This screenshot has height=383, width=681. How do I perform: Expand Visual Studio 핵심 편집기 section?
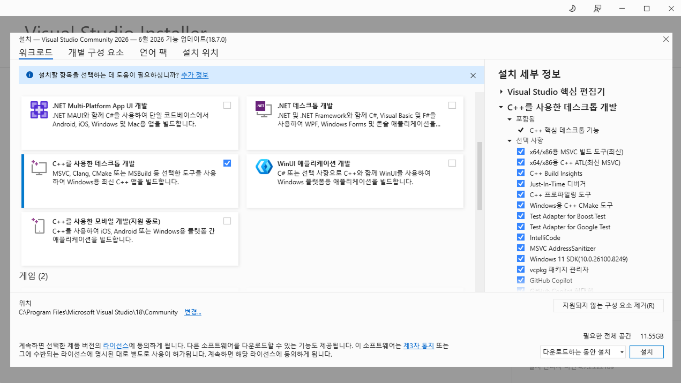[502, 92]
